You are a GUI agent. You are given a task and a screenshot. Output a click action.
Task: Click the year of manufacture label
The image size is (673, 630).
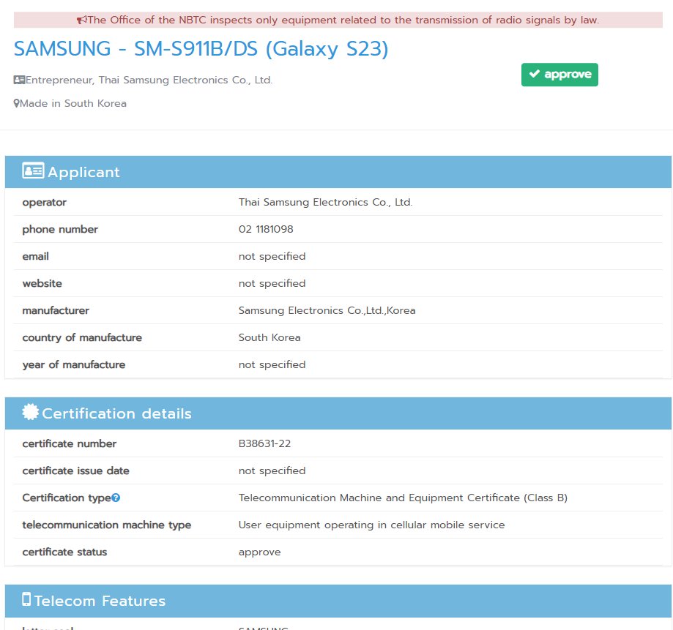(74, 364)
